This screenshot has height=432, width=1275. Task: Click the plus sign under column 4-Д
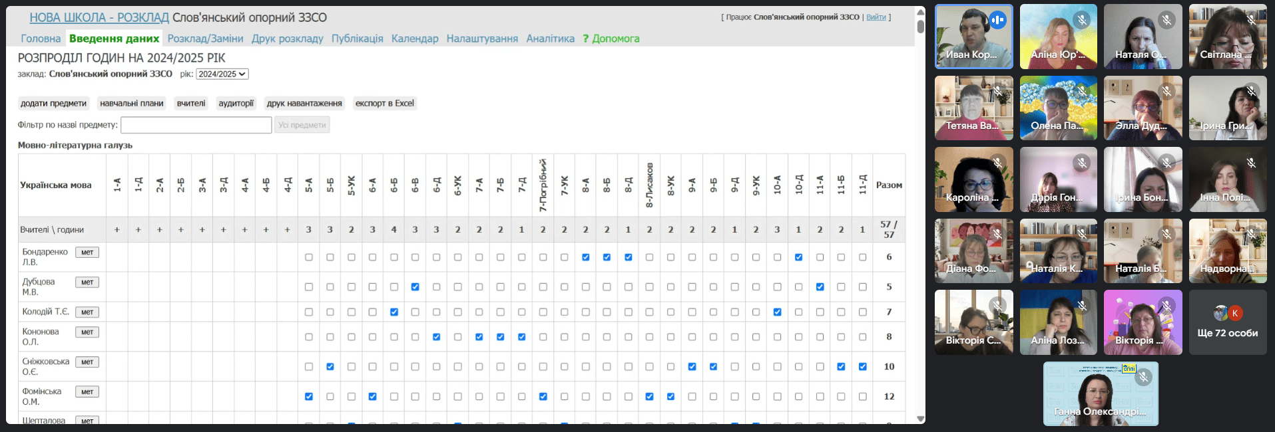coord(288,230)
